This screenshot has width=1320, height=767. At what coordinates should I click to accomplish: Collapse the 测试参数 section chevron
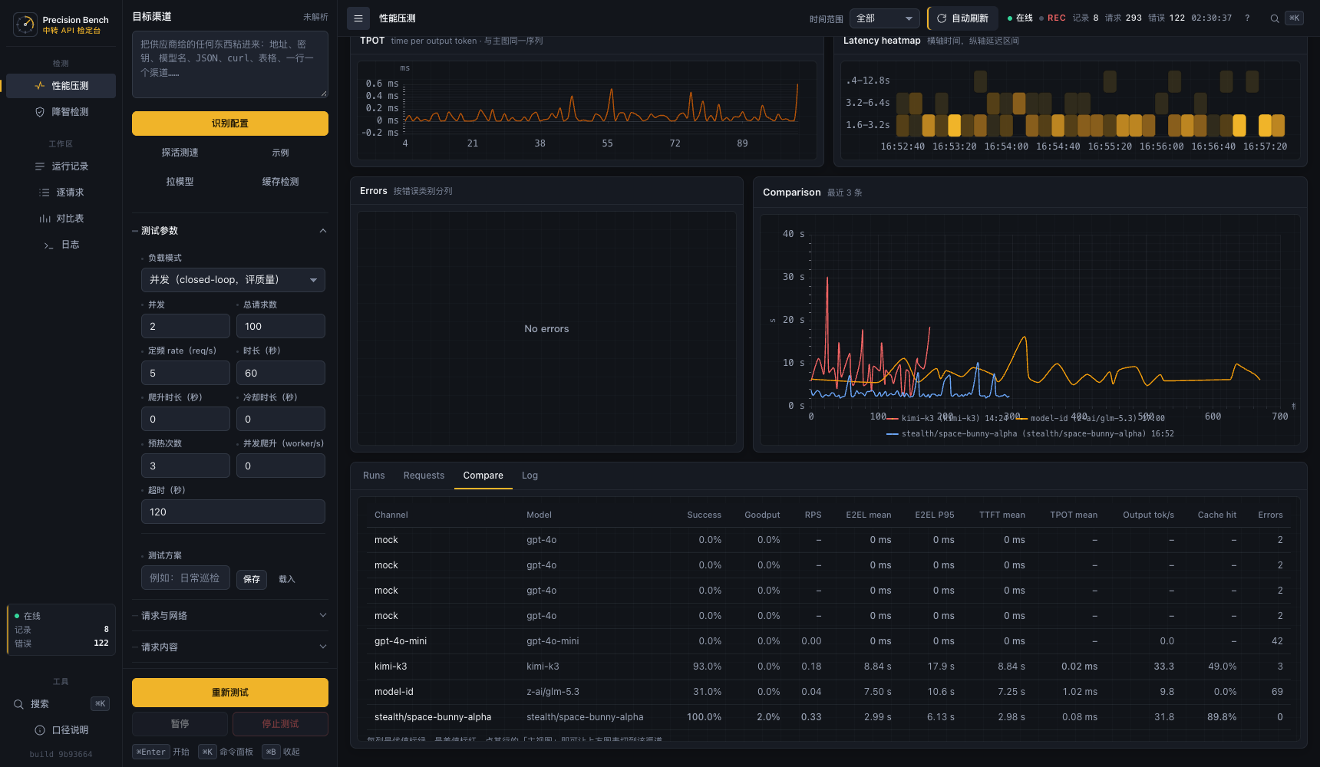[323, 231]
